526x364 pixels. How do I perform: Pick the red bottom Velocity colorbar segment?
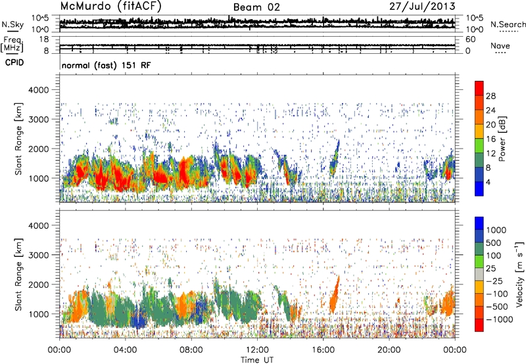click(x=479, y=325)
